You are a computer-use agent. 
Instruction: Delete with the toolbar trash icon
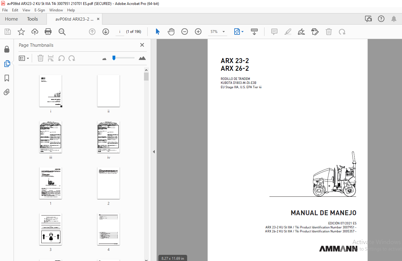click(329, 32)
